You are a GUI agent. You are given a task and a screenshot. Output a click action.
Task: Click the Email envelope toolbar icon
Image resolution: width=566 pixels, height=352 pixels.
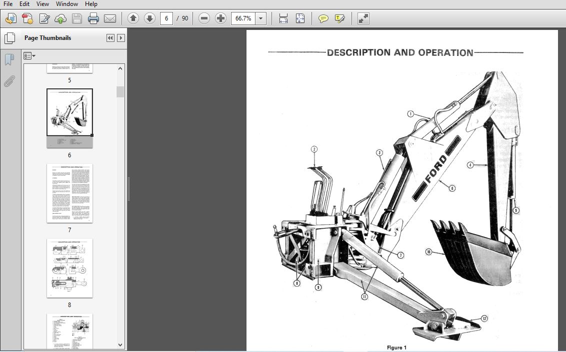[x=110, y=18]
